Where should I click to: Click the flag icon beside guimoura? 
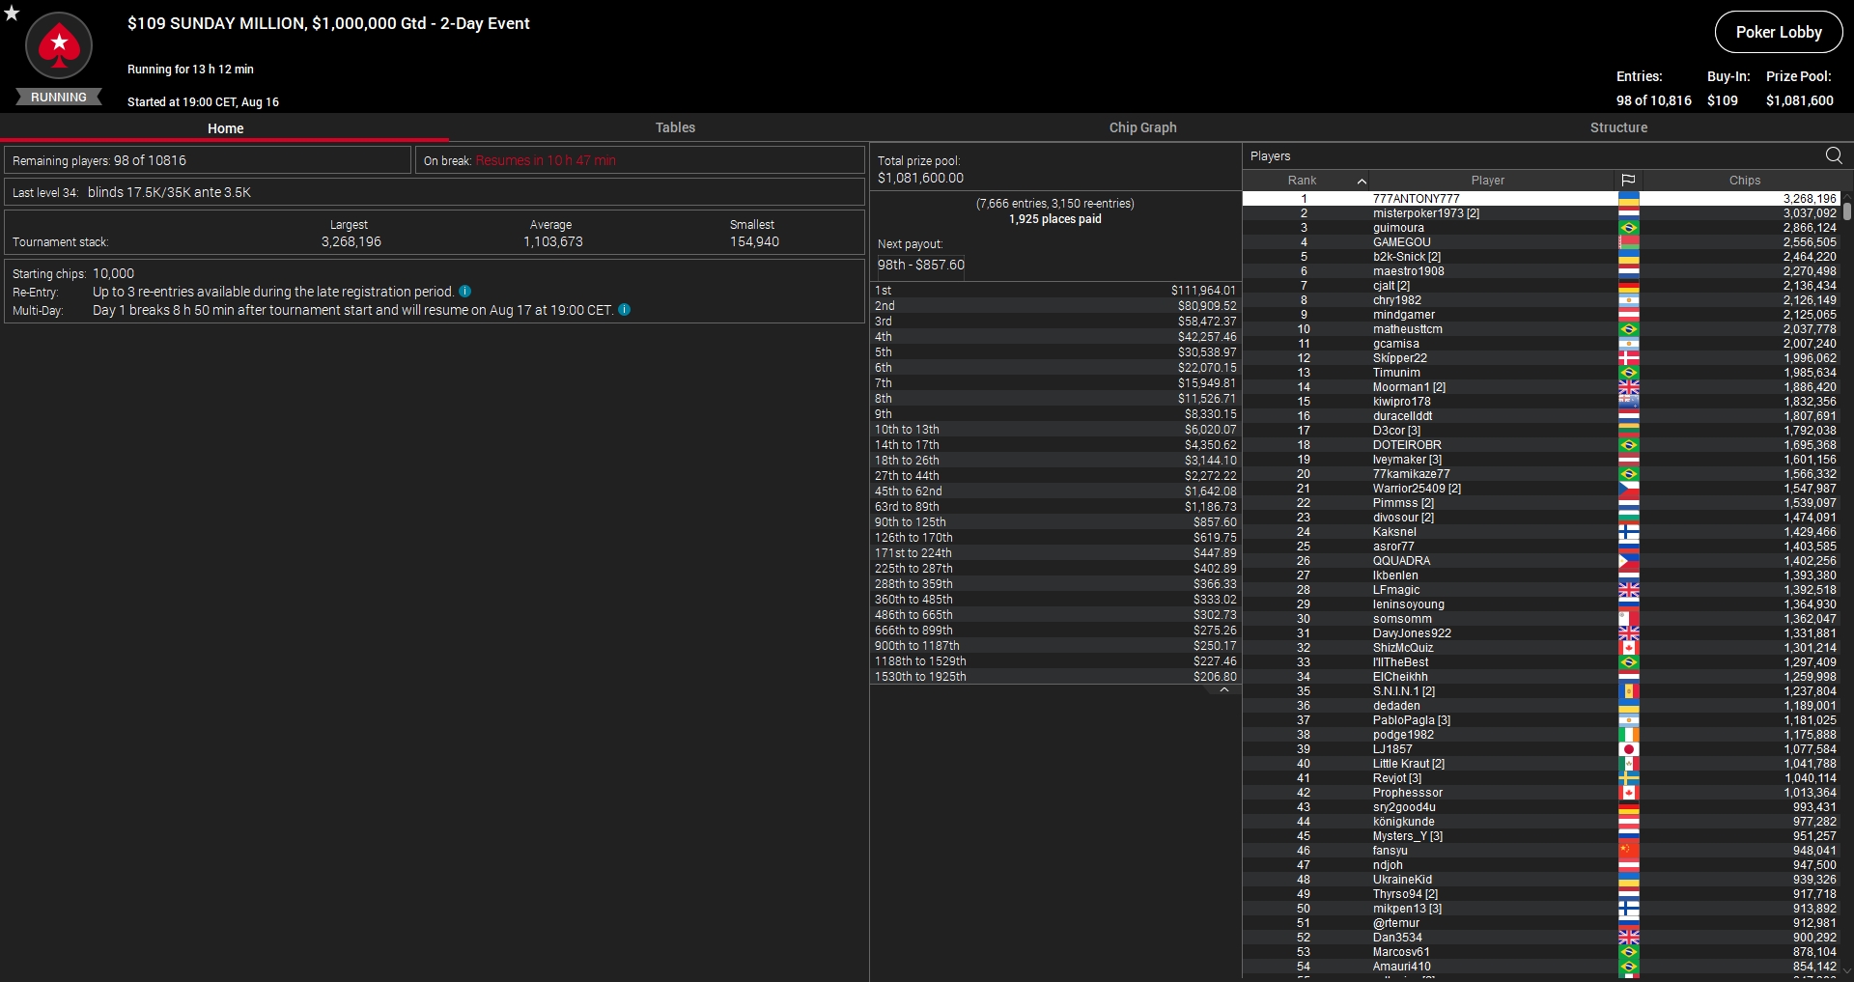point(1629,228)
